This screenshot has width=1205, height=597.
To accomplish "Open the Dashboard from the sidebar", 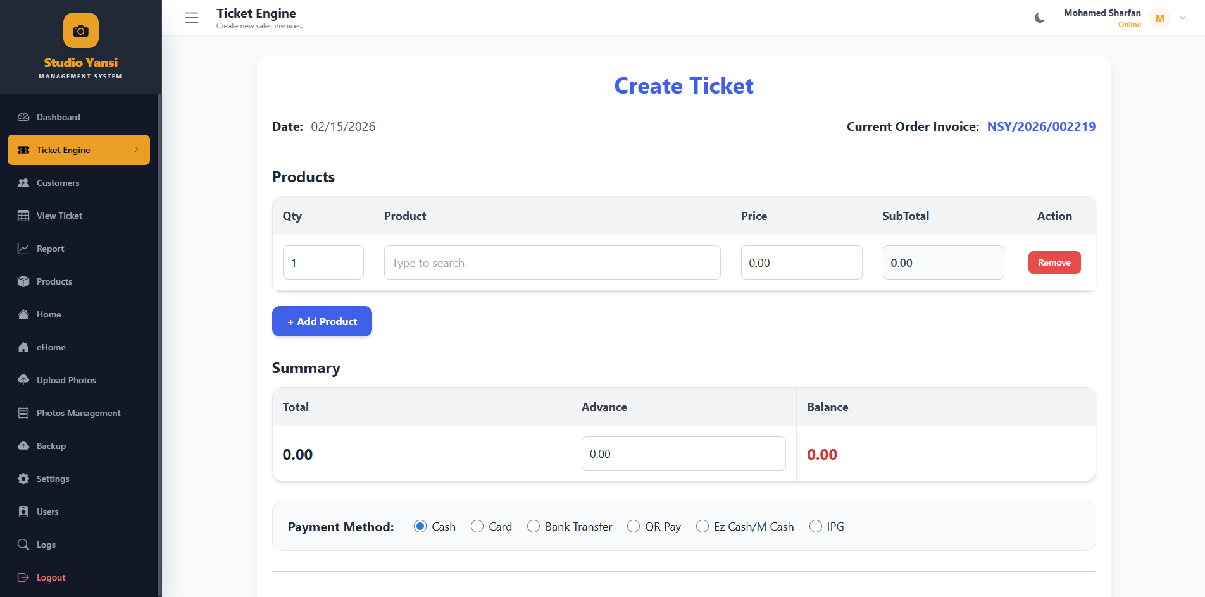I will coord(58,117).
